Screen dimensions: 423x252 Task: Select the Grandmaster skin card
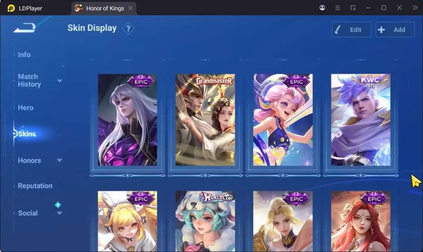pos(205,120)
